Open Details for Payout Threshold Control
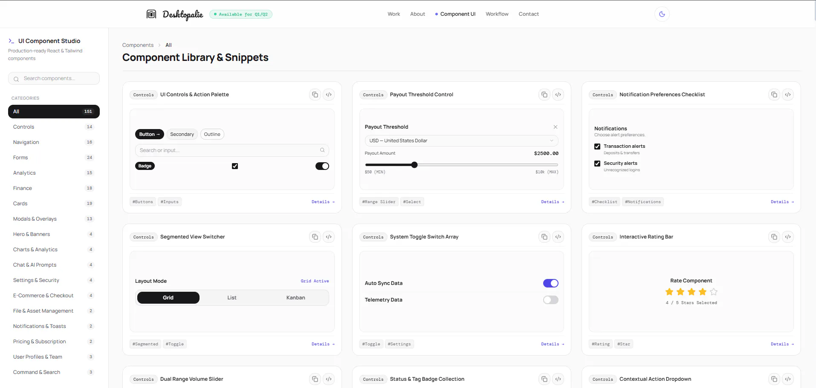The image size is (816, 388). 553,202
